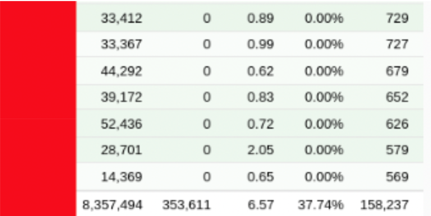431x216 pixels.
Task: Select the 652 table cell
Action: coord(397,97)
